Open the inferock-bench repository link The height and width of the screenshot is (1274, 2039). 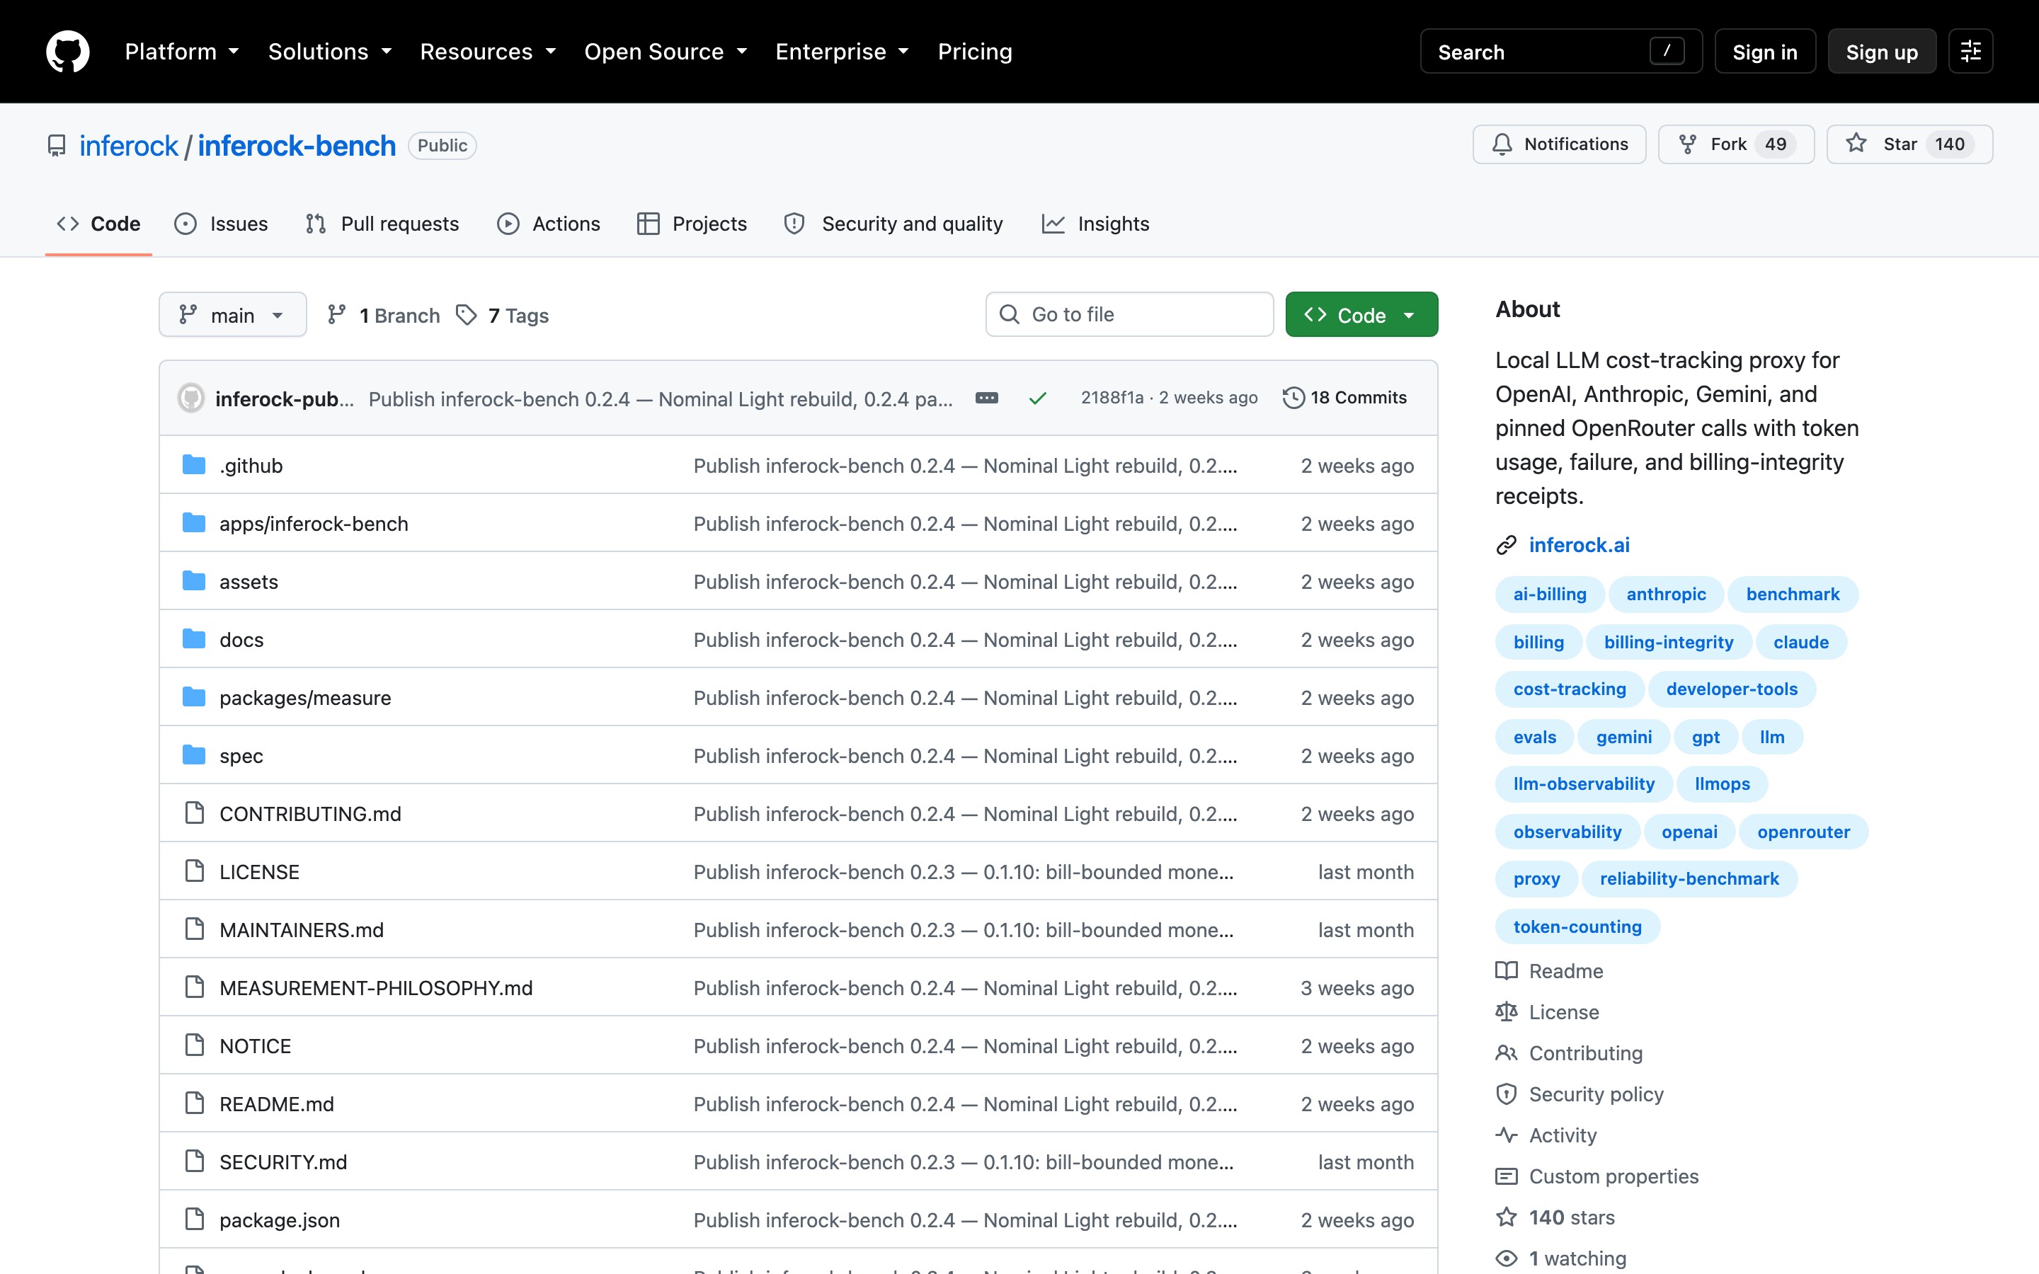point(297,146)
